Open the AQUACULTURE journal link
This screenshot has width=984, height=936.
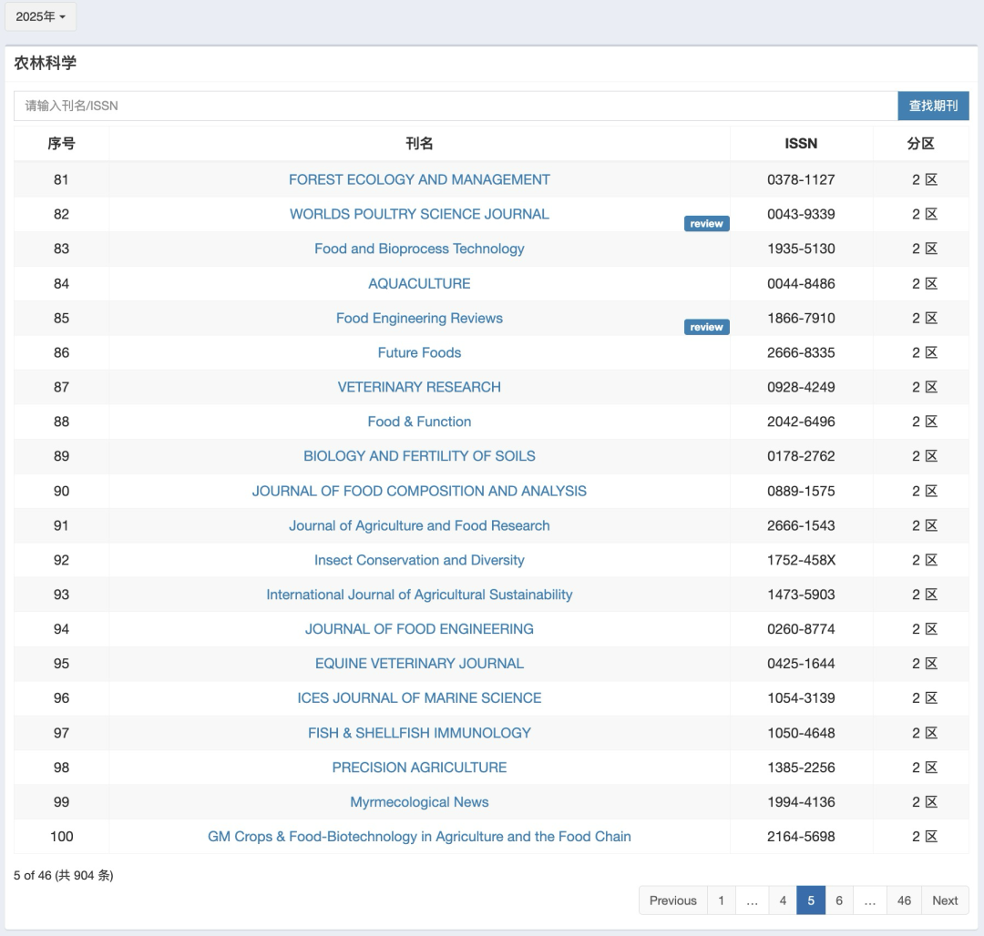(419, 283)
